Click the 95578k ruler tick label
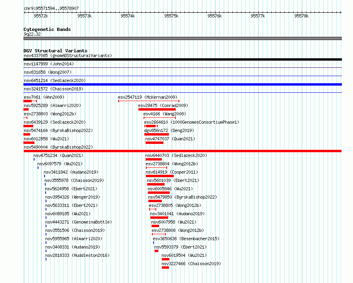 (301, 16)
